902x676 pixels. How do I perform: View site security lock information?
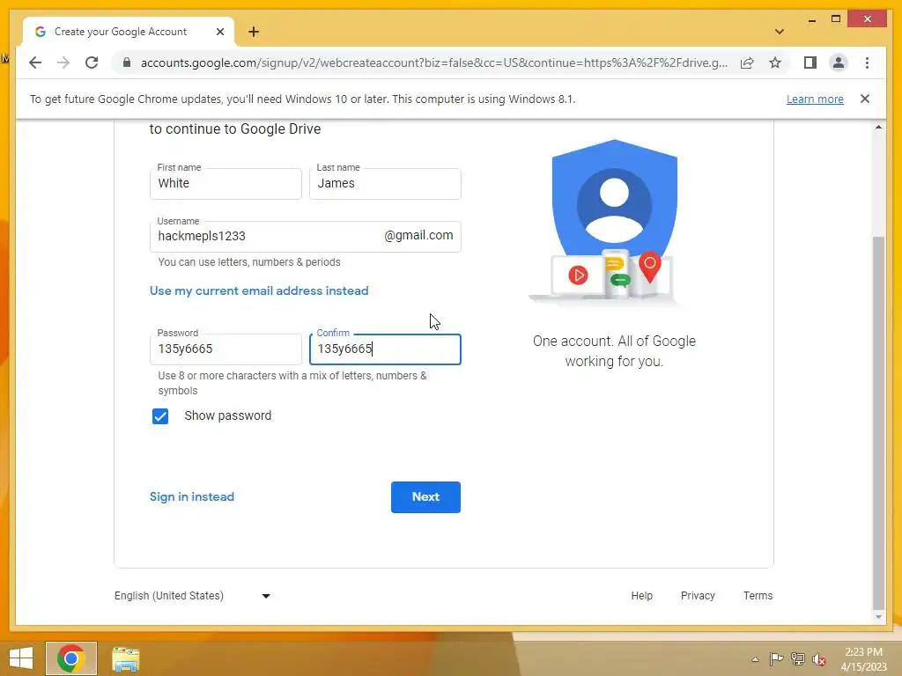point(127,62)
